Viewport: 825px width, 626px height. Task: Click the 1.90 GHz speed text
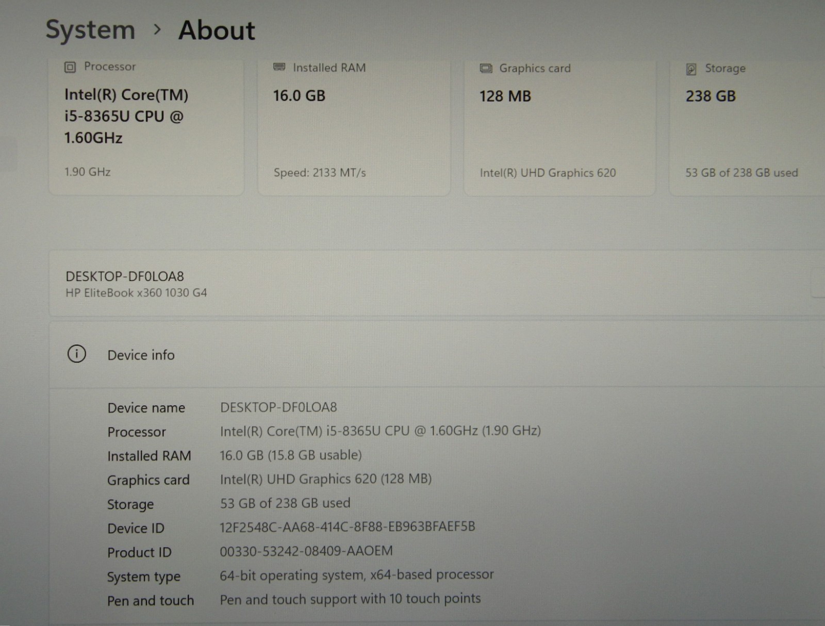click(x=88, y=172)
